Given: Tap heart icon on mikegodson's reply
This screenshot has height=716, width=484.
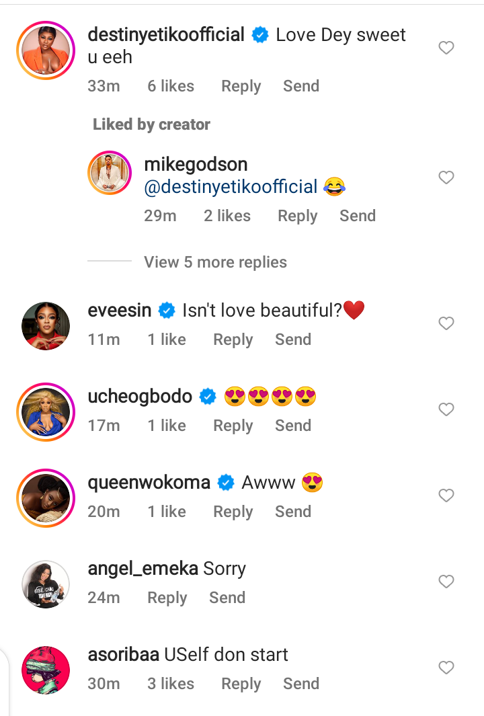Looking at the screenshot, I should 446,177.
